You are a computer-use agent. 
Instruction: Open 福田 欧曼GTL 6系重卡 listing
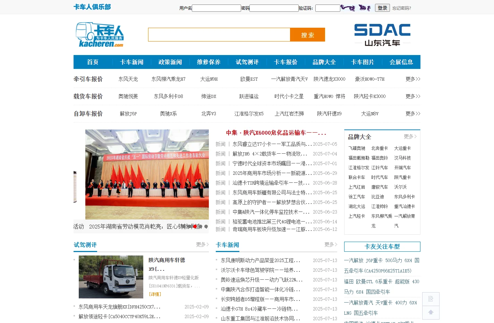coord(382,287)
